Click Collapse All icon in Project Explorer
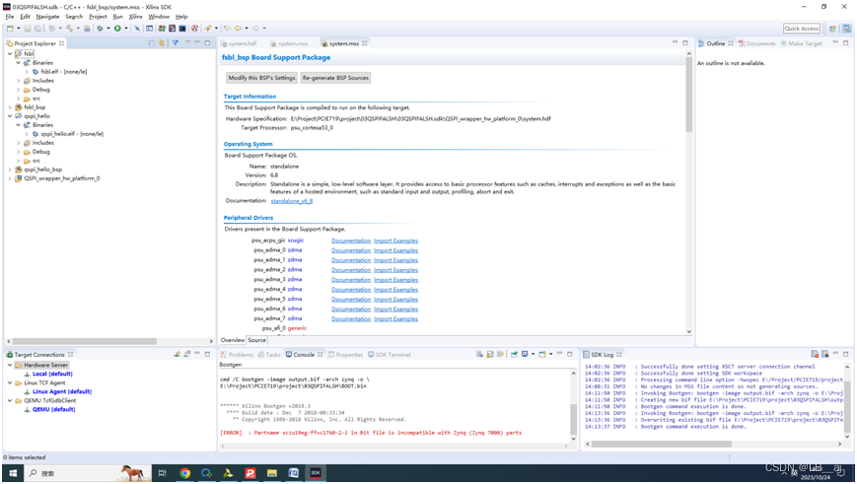The width and height of the screenshot is (857, 484). coord(152,43)
